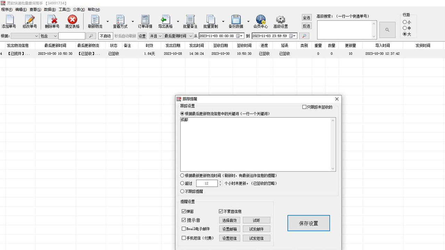This screenshot has height=250, width=445.
Task: Click the 清空表格 clear table icon
Action: (72, 21)
